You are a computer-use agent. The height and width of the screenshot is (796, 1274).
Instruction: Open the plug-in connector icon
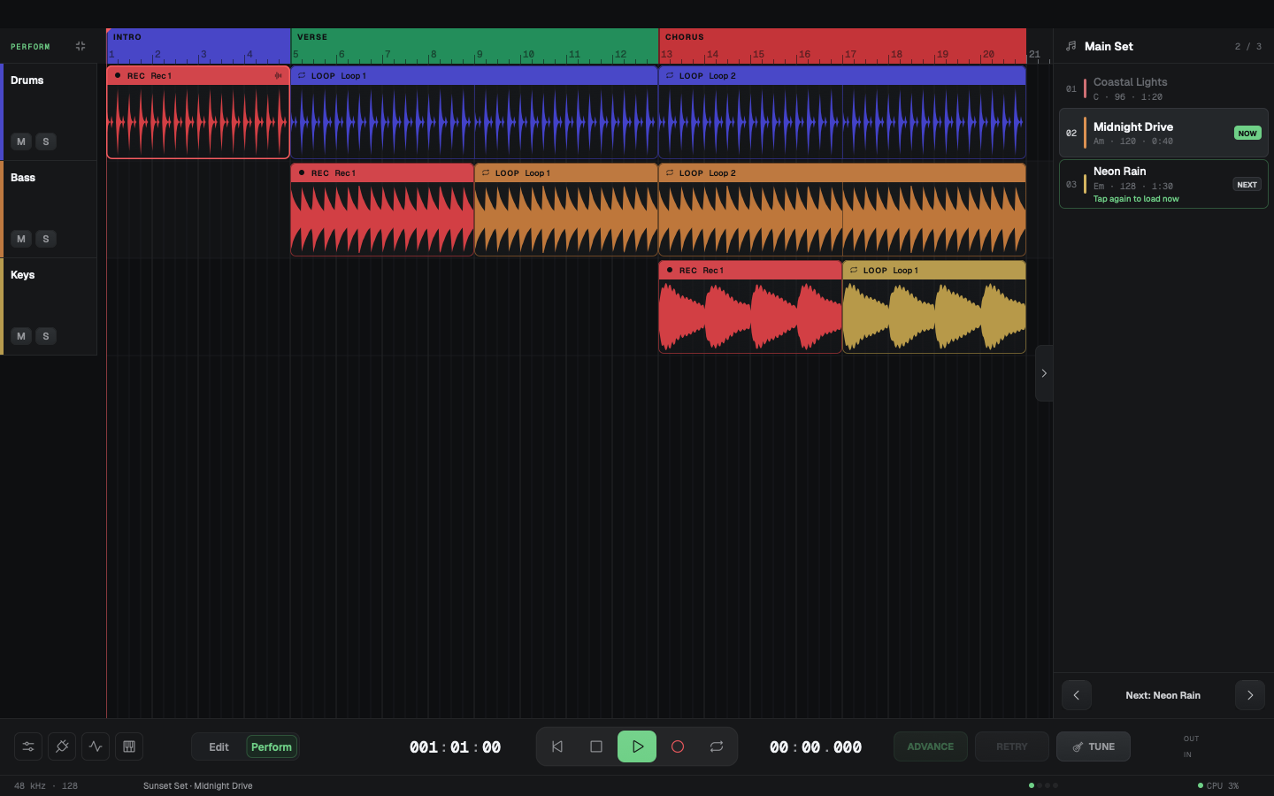[62, 746]
